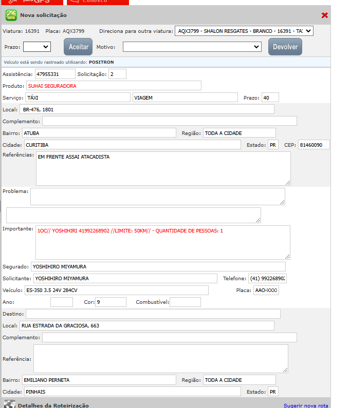350x408 pixels.
Task: Expand the Prazo dropdown
Action: [37, 47]
